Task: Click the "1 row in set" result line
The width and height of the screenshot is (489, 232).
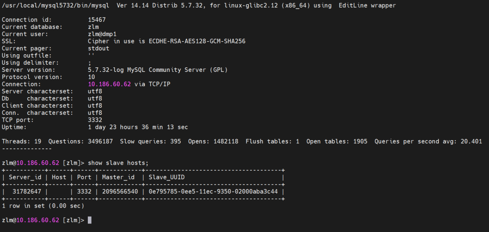Action: (x=43, y=206)
